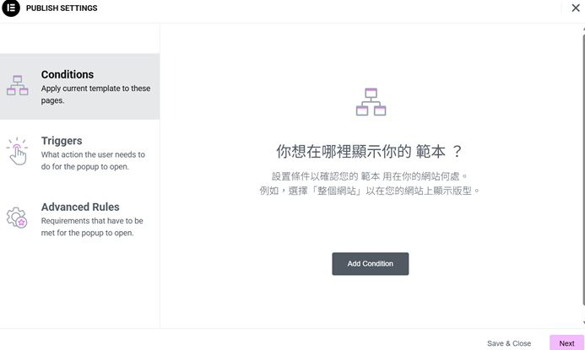Click Advanced Rules requirements description text
This screenshot has height=350, width=585.
point(92,227)
